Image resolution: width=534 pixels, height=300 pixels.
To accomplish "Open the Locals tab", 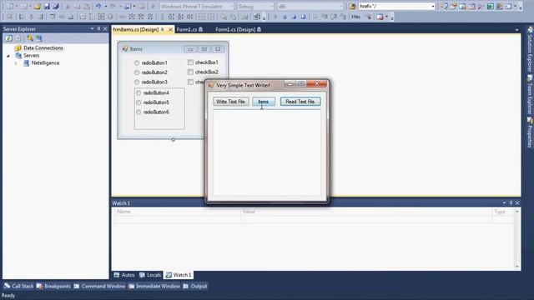I will 150,275.
